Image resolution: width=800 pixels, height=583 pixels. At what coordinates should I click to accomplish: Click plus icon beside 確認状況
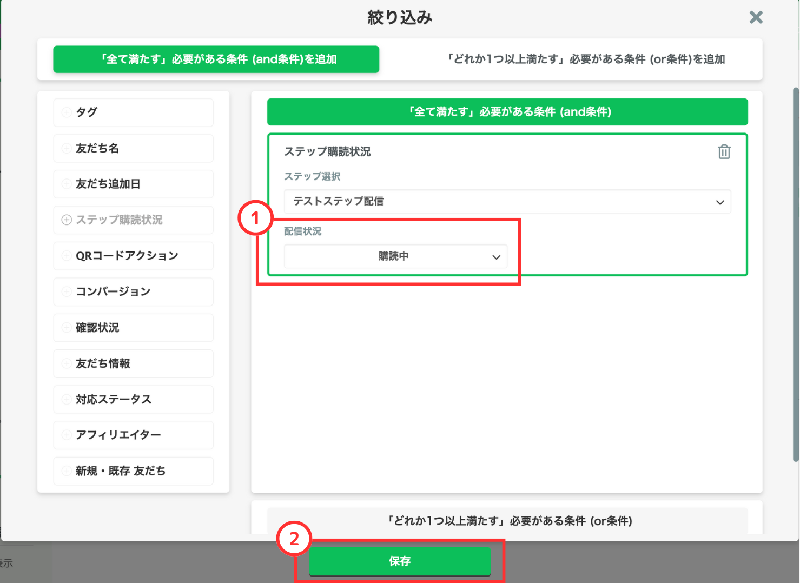(67, 327)
